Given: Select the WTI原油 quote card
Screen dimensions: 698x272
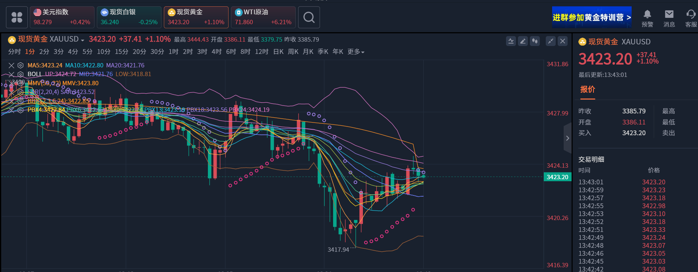Looking at the screenshot, I should tap(263, 17).
